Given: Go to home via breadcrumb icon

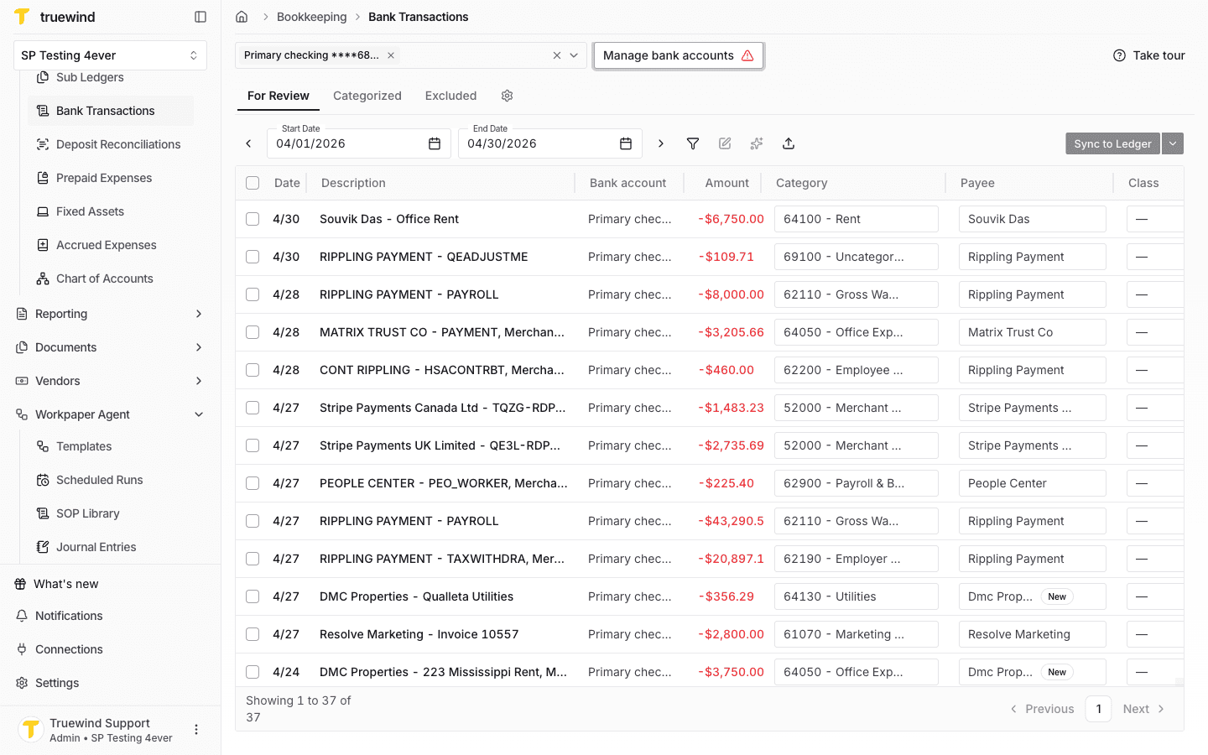Looking at the screenshot, I should [242, 17].
